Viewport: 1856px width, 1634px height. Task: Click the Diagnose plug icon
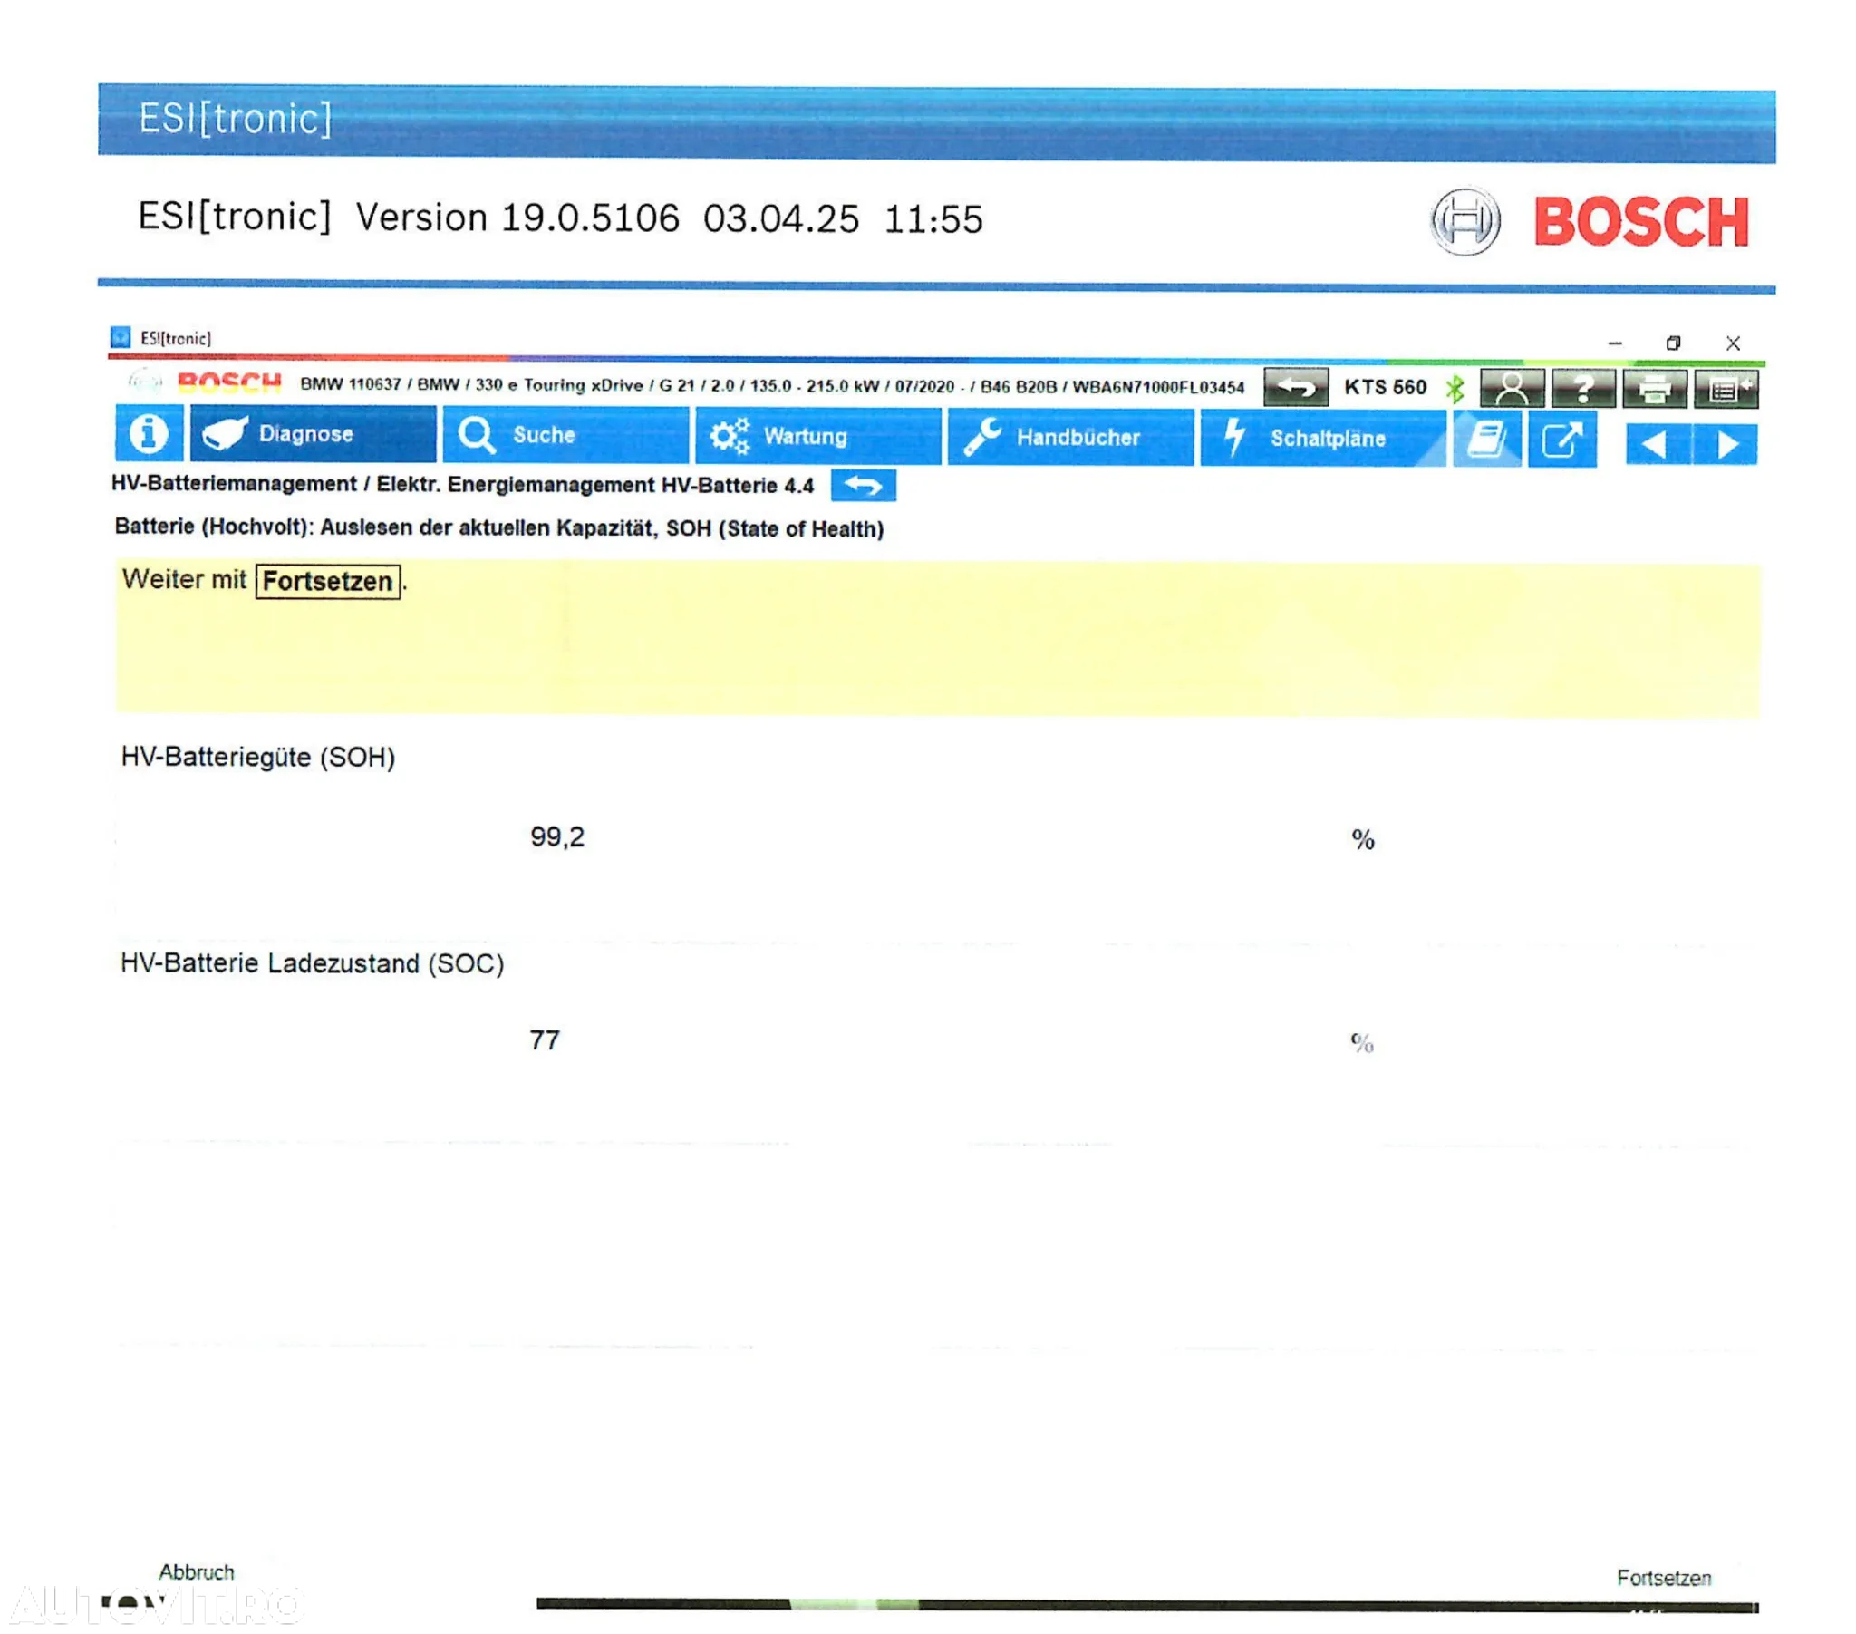[225, 433]
